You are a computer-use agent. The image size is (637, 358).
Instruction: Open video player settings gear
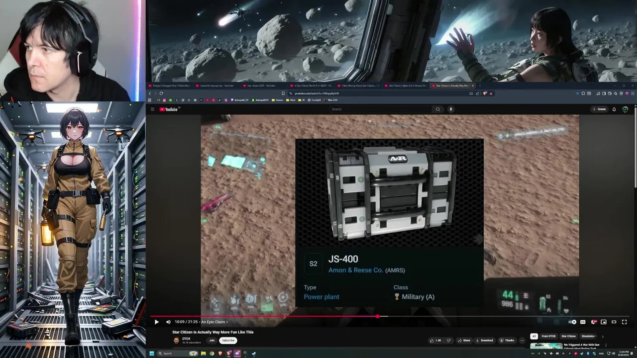tap(593, 322)
